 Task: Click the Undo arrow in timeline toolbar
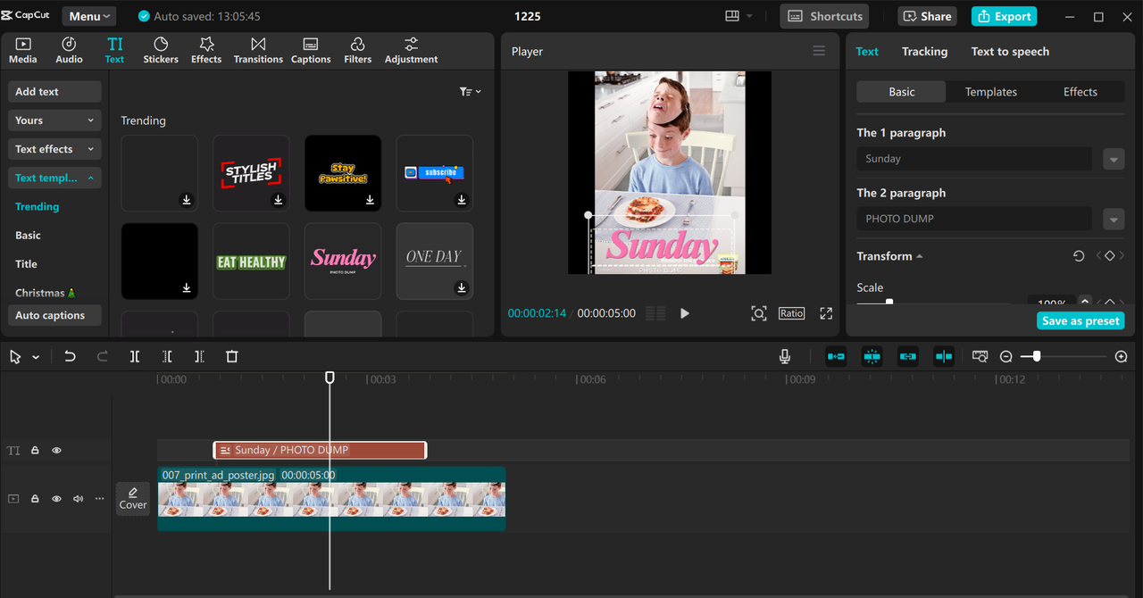click(x=70, y=356)
